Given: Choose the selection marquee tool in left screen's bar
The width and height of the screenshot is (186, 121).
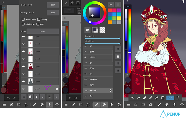Looking at the screenshot, I should tap(19, 105).
